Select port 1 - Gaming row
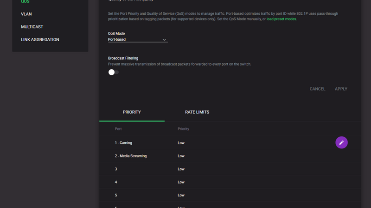 click(x=123, y=143)
